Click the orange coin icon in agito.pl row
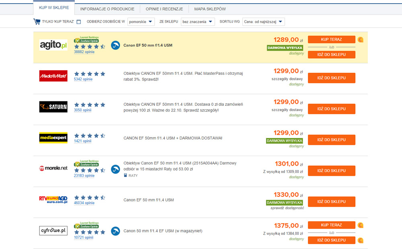 [x=361, y=39]
